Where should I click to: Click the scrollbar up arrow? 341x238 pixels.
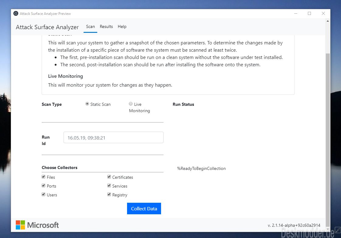click(x=328, y=21)
